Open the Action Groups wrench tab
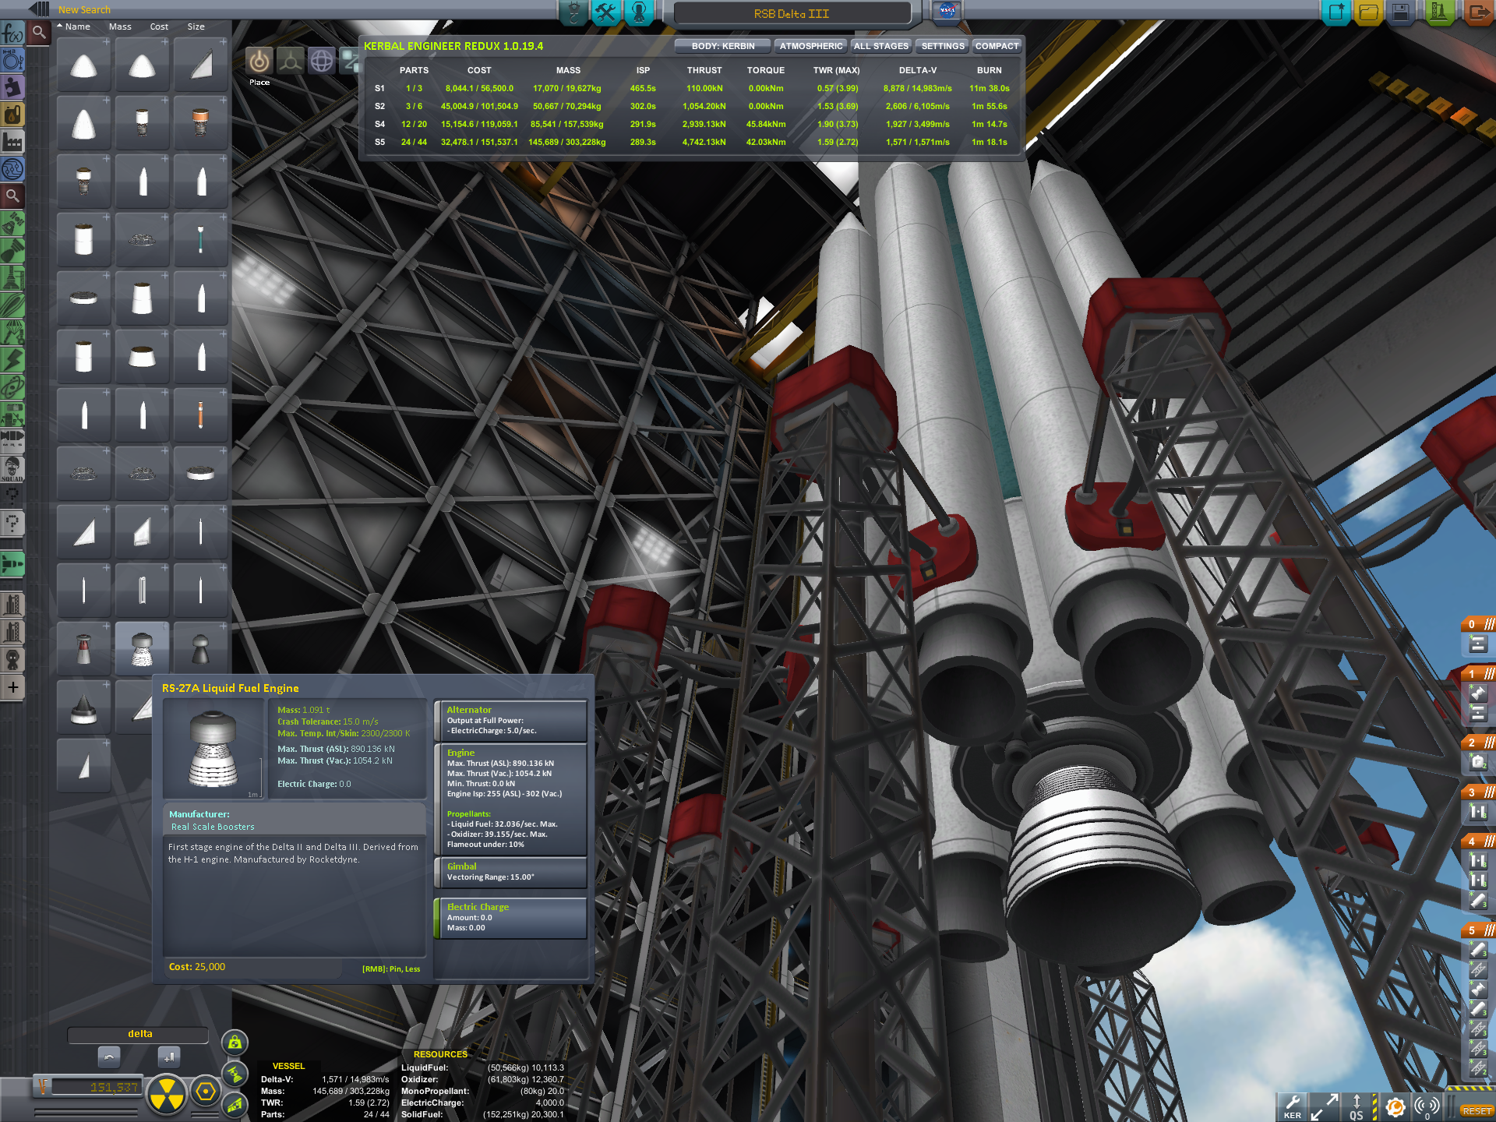This screenshot has height=1122, width=1496. [606, 12]
